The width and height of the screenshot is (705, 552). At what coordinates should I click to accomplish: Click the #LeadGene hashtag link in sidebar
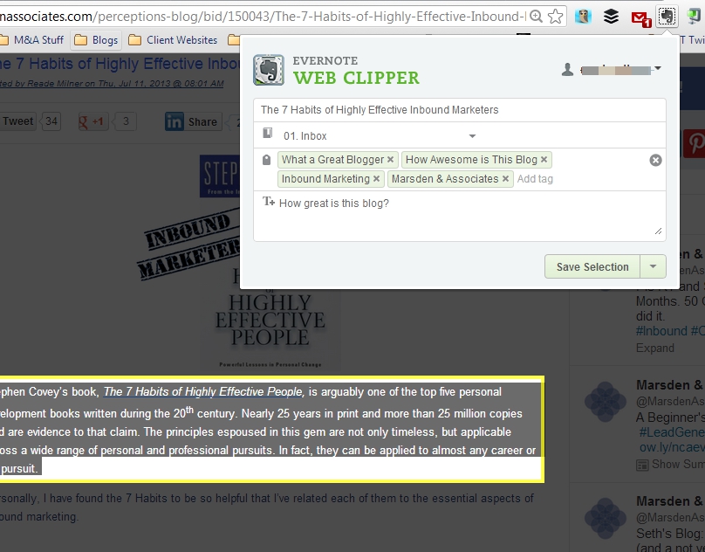point(672,432)
